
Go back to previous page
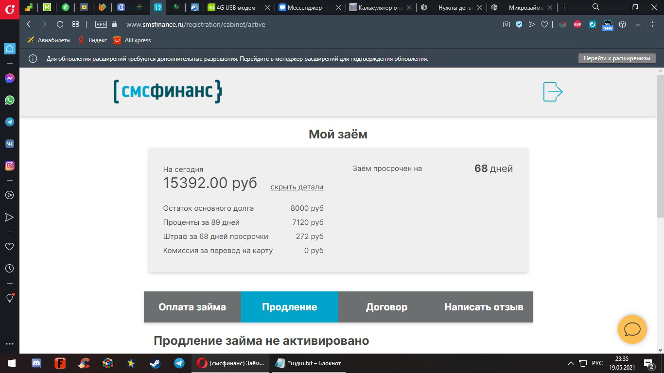tap(29, 24)
